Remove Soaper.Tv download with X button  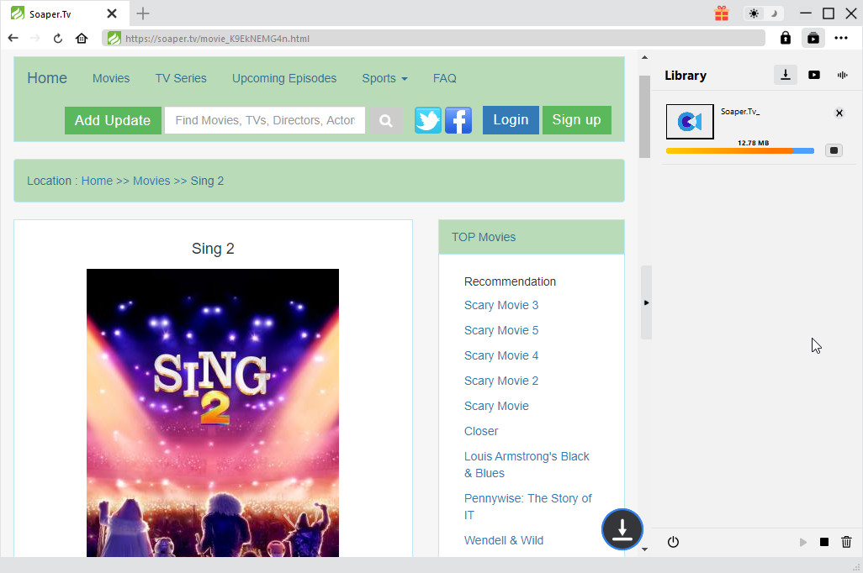(839, 113)
